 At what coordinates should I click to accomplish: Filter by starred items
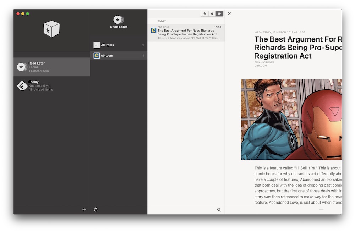[x=205, y=13]
